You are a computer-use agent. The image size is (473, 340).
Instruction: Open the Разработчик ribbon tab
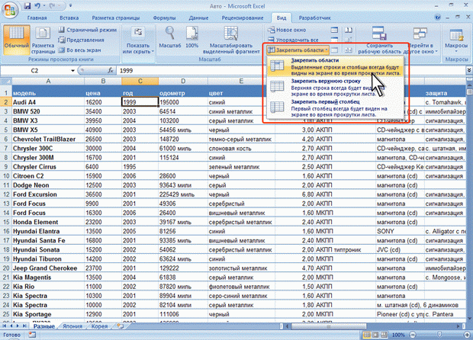point(314,18)
